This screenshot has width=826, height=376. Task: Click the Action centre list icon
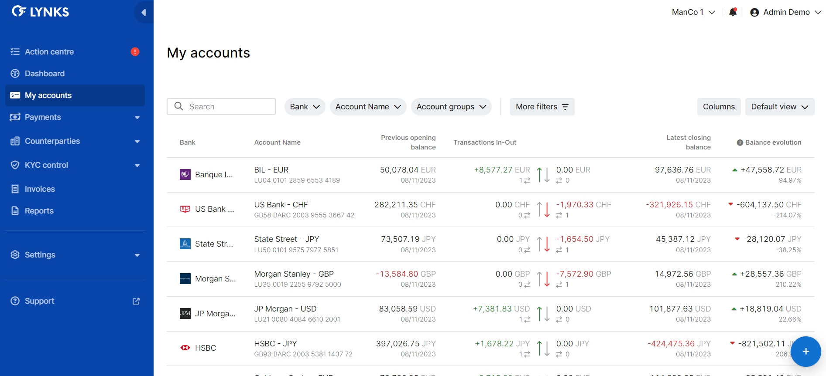pos(15,52)
